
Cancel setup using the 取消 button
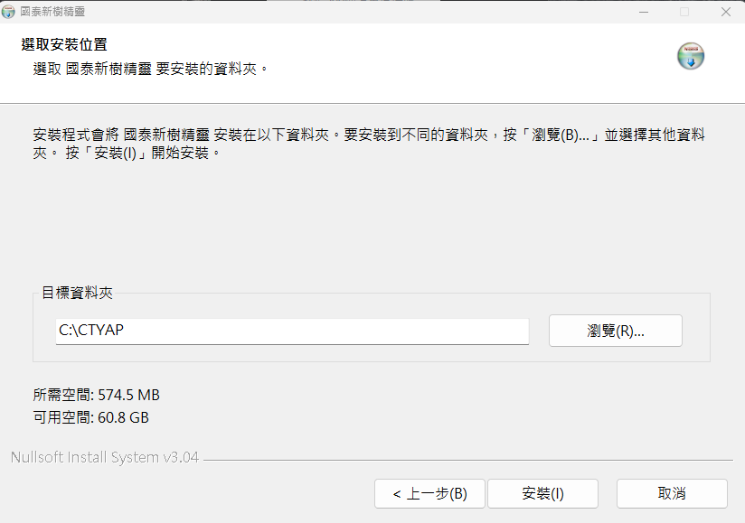pos(672,493)
